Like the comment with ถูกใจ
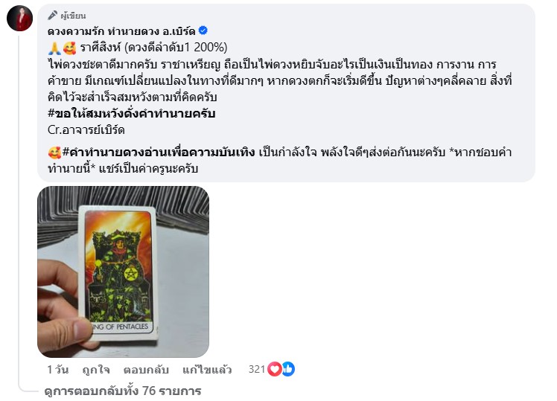Viewport: 557px width, 401px height. coord(96,370)
